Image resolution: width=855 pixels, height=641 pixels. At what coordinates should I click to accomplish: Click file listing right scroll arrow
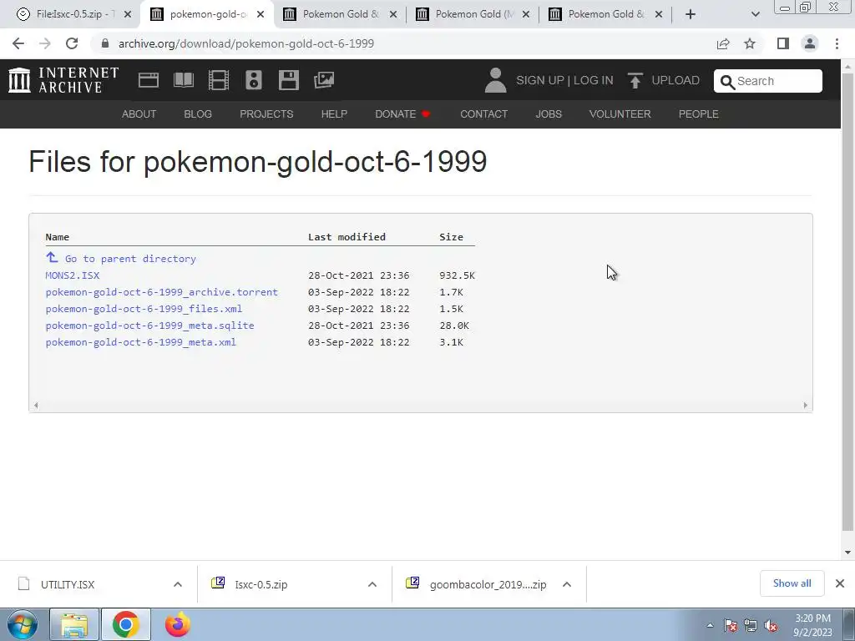[806, 405]
